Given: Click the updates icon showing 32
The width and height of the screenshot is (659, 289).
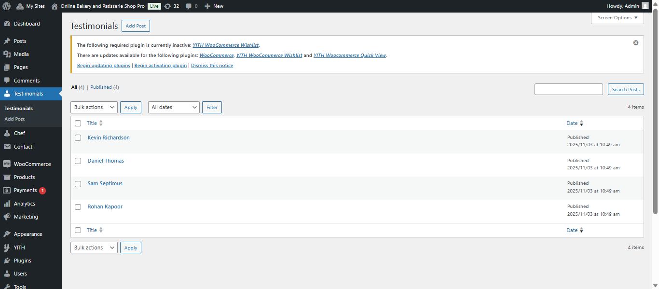Looking at the screenshot, I should coord(167,6).
